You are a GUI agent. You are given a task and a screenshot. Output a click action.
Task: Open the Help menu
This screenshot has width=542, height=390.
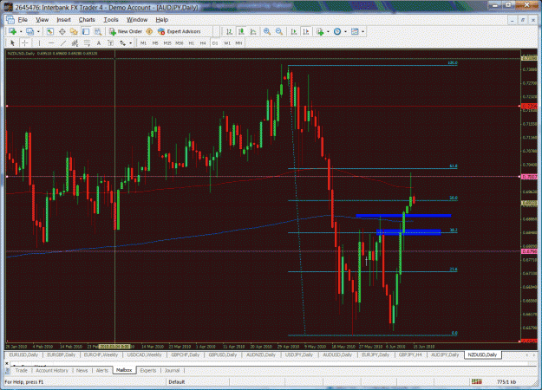[x=162, y=20]
